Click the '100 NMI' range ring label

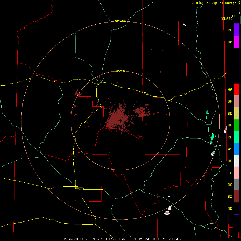(120, 21)
